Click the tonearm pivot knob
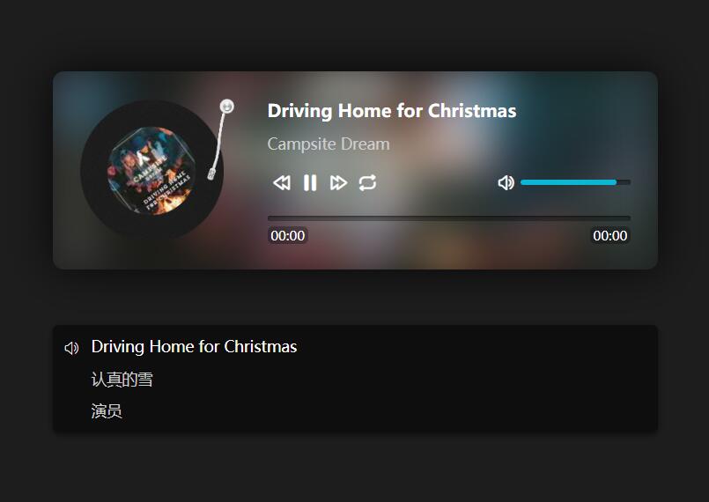 (x=227, y=107)
